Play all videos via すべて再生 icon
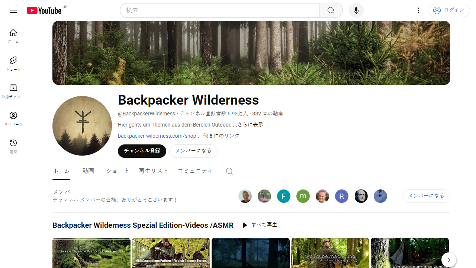This screenshot has height=268, width=476. tap(260, 225)
